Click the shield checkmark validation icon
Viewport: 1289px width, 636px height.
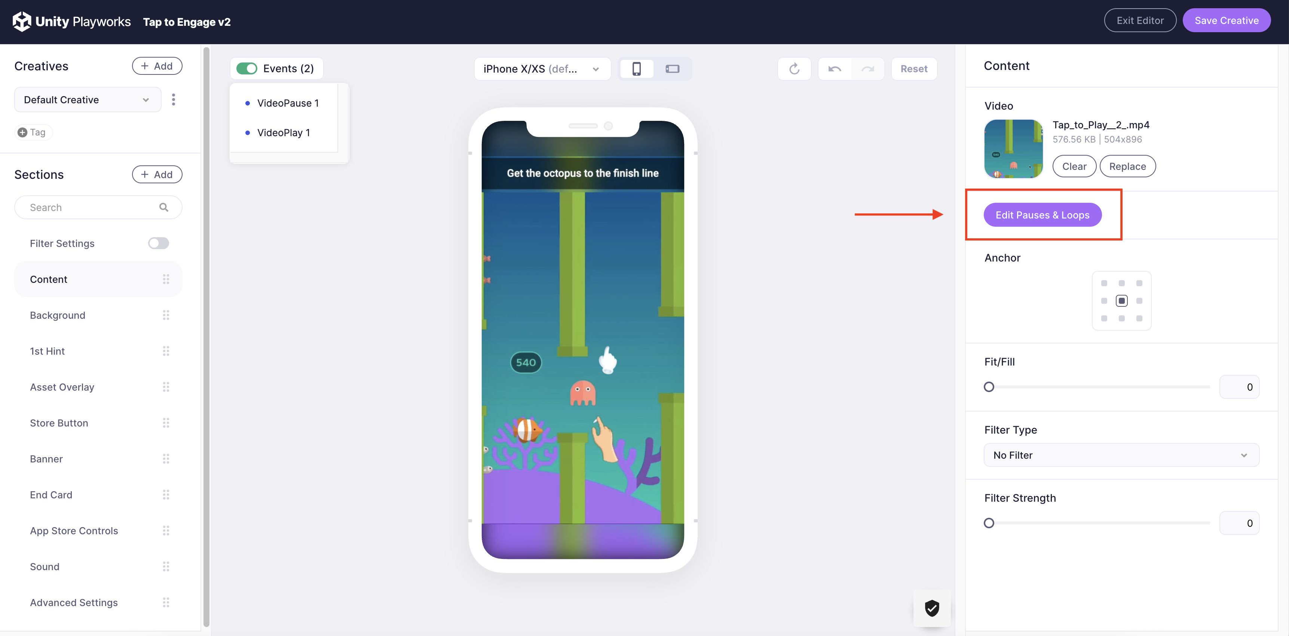[x=931, y=608]
